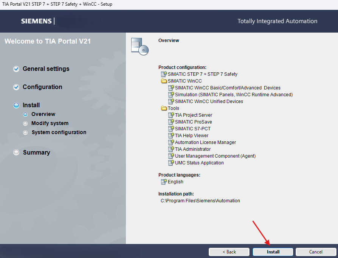Image resolution: width=338 pixels, height=258 pixels.
Task: Select the General settings step checkmark
Action: [x=16, y=69]
